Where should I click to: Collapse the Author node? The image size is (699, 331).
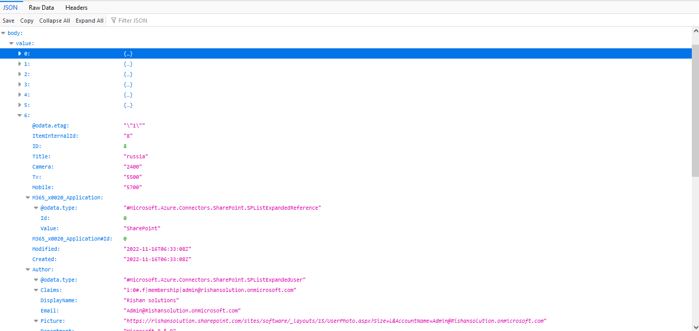[x=28, y=269]
